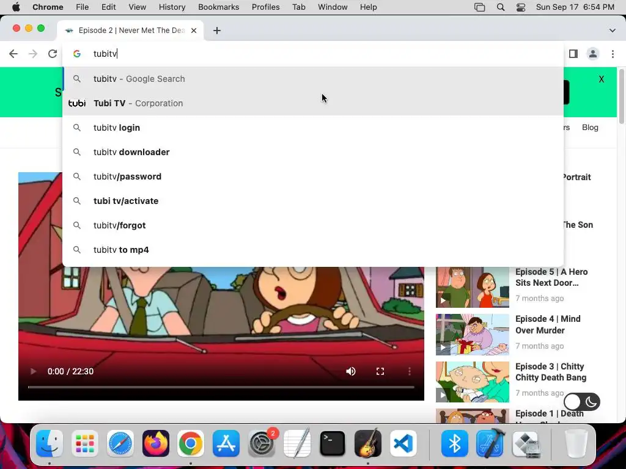This screenshot has height=469, width=626.
Task: Open the Bookmarks menu
Action: click(218, 7)
